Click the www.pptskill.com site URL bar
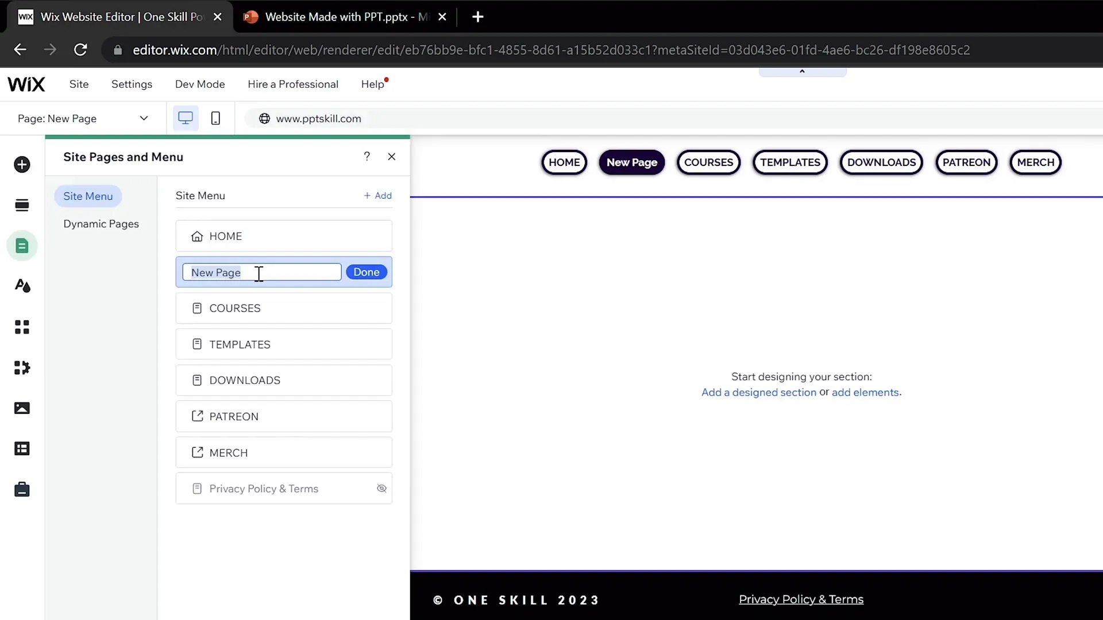This screenshot has width=1103, height=620. click(x=673, y=118)
